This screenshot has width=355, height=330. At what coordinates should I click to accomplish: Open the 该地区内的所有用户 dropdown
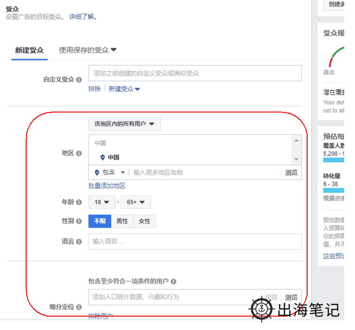point(124,124)
